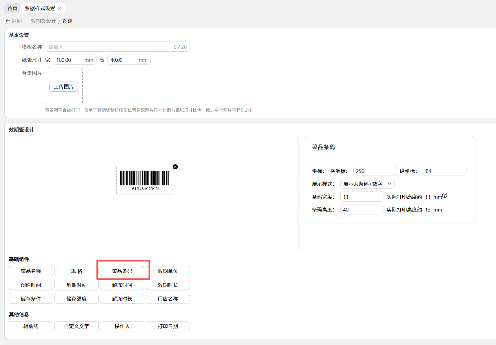Image resolution: width=496 pixels, height=345 pixels.
Task: Add the 门店名称 component
Action: (x=168, y=299)
